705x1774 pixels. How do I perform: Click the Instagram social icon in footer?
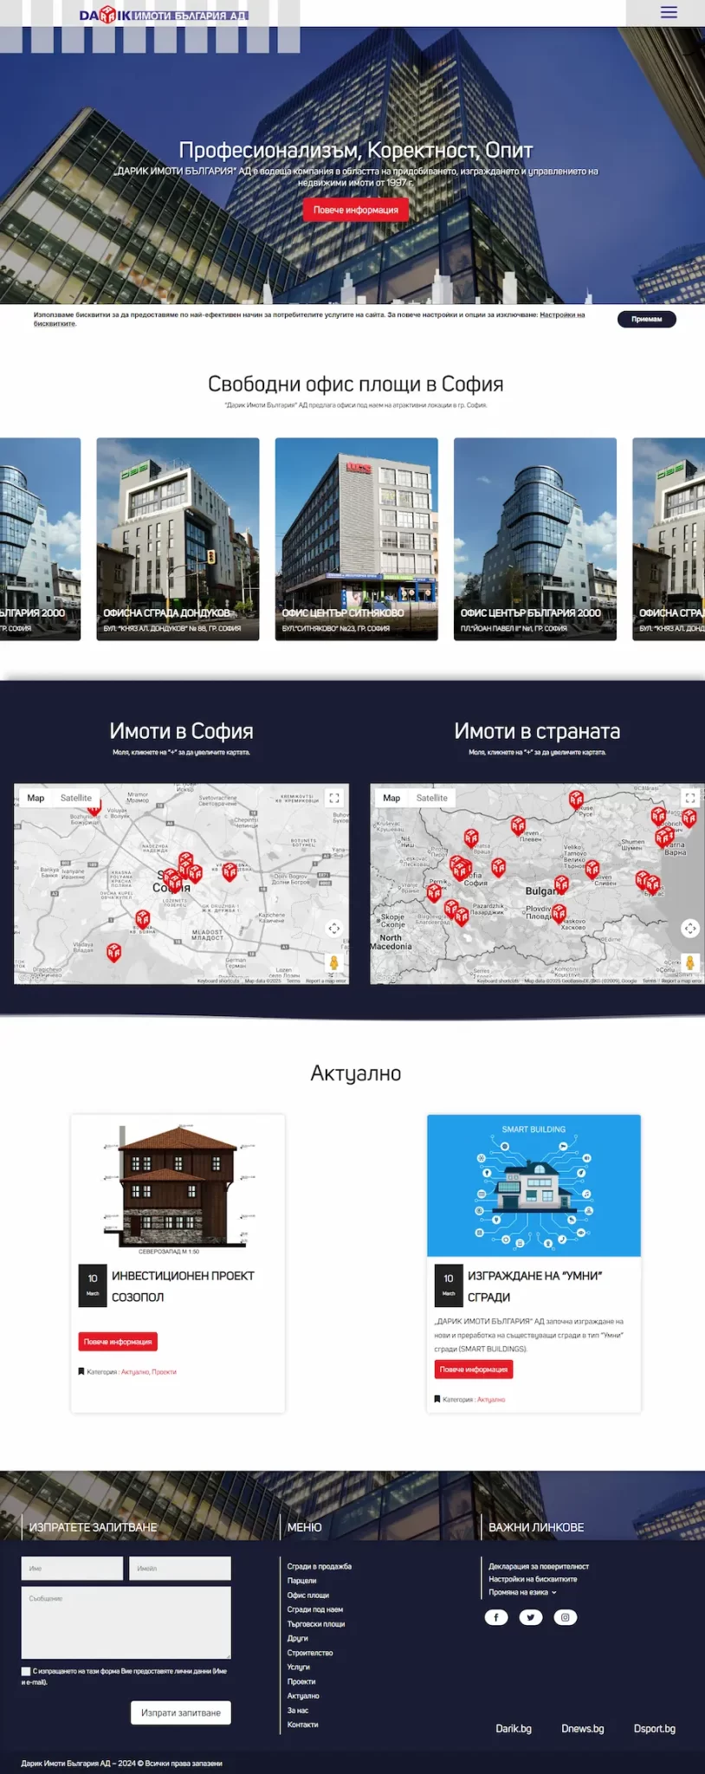coord(566,1617)
